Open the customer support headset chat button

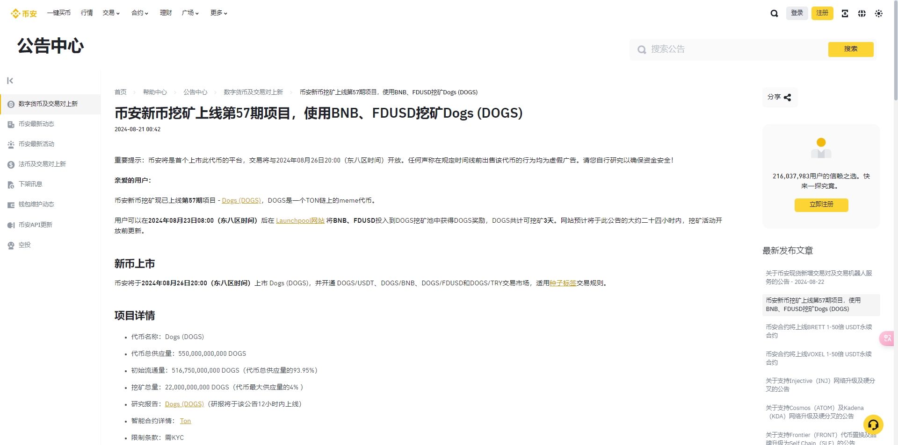click(x=873, y=425)
